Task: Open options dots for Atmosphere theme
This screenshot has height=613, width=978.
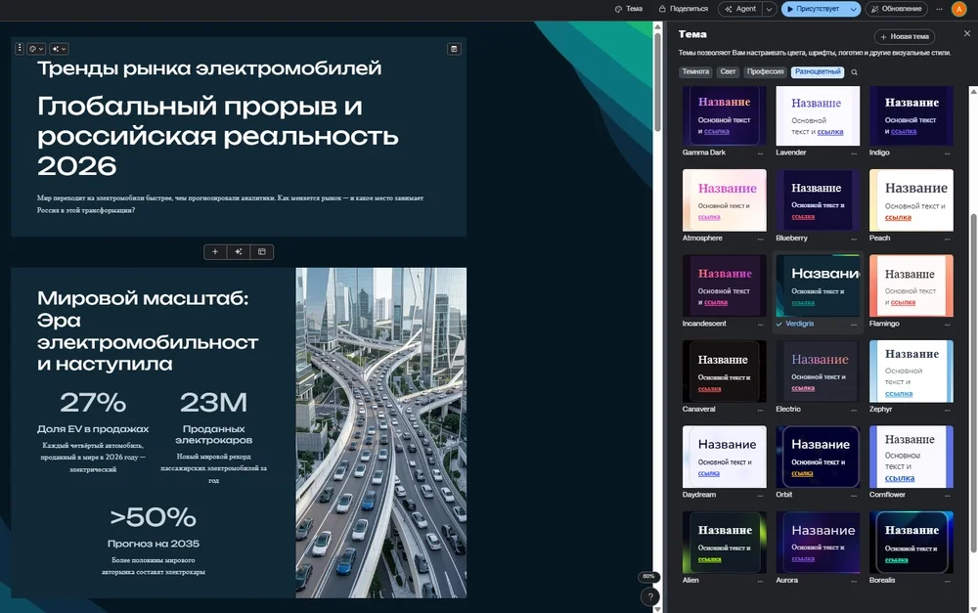Action: tap(760, 239)
